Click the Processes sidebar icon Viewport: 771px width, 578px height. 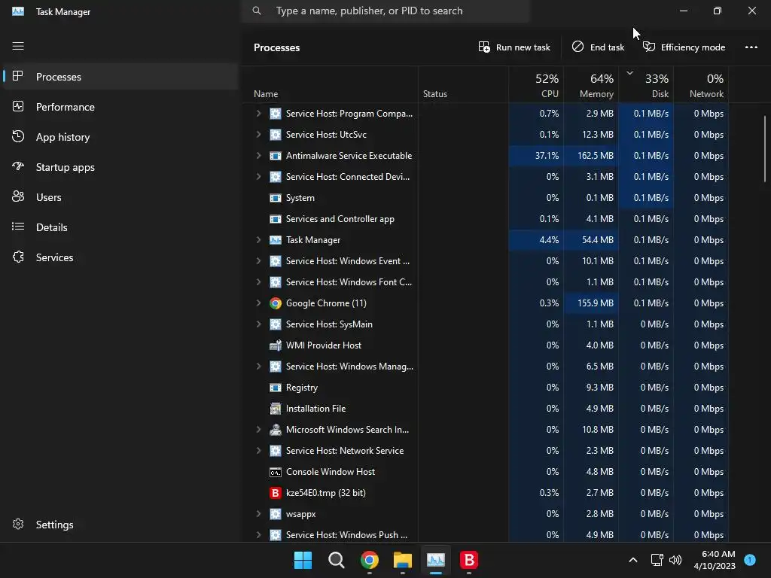coord(18,76)
